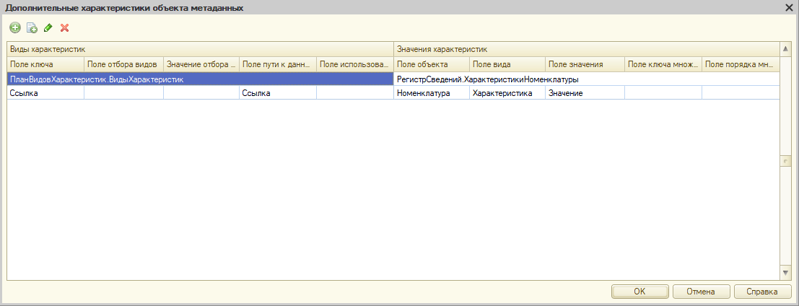Viewport: 799px width, 306px height.
Task: Confirm with the OK button
Action: click(x=640, y=292)
